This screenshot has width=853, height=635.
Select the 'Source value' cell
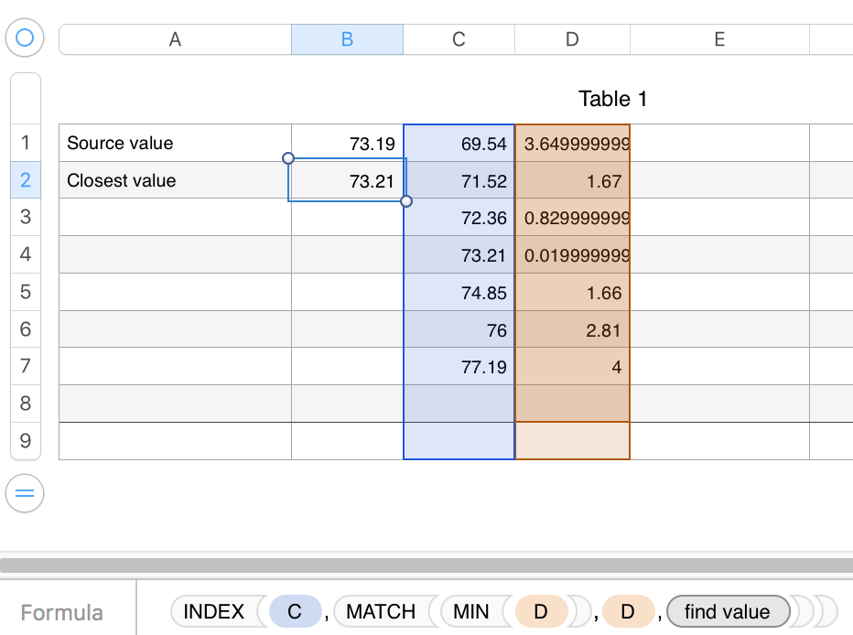point(175,143)
